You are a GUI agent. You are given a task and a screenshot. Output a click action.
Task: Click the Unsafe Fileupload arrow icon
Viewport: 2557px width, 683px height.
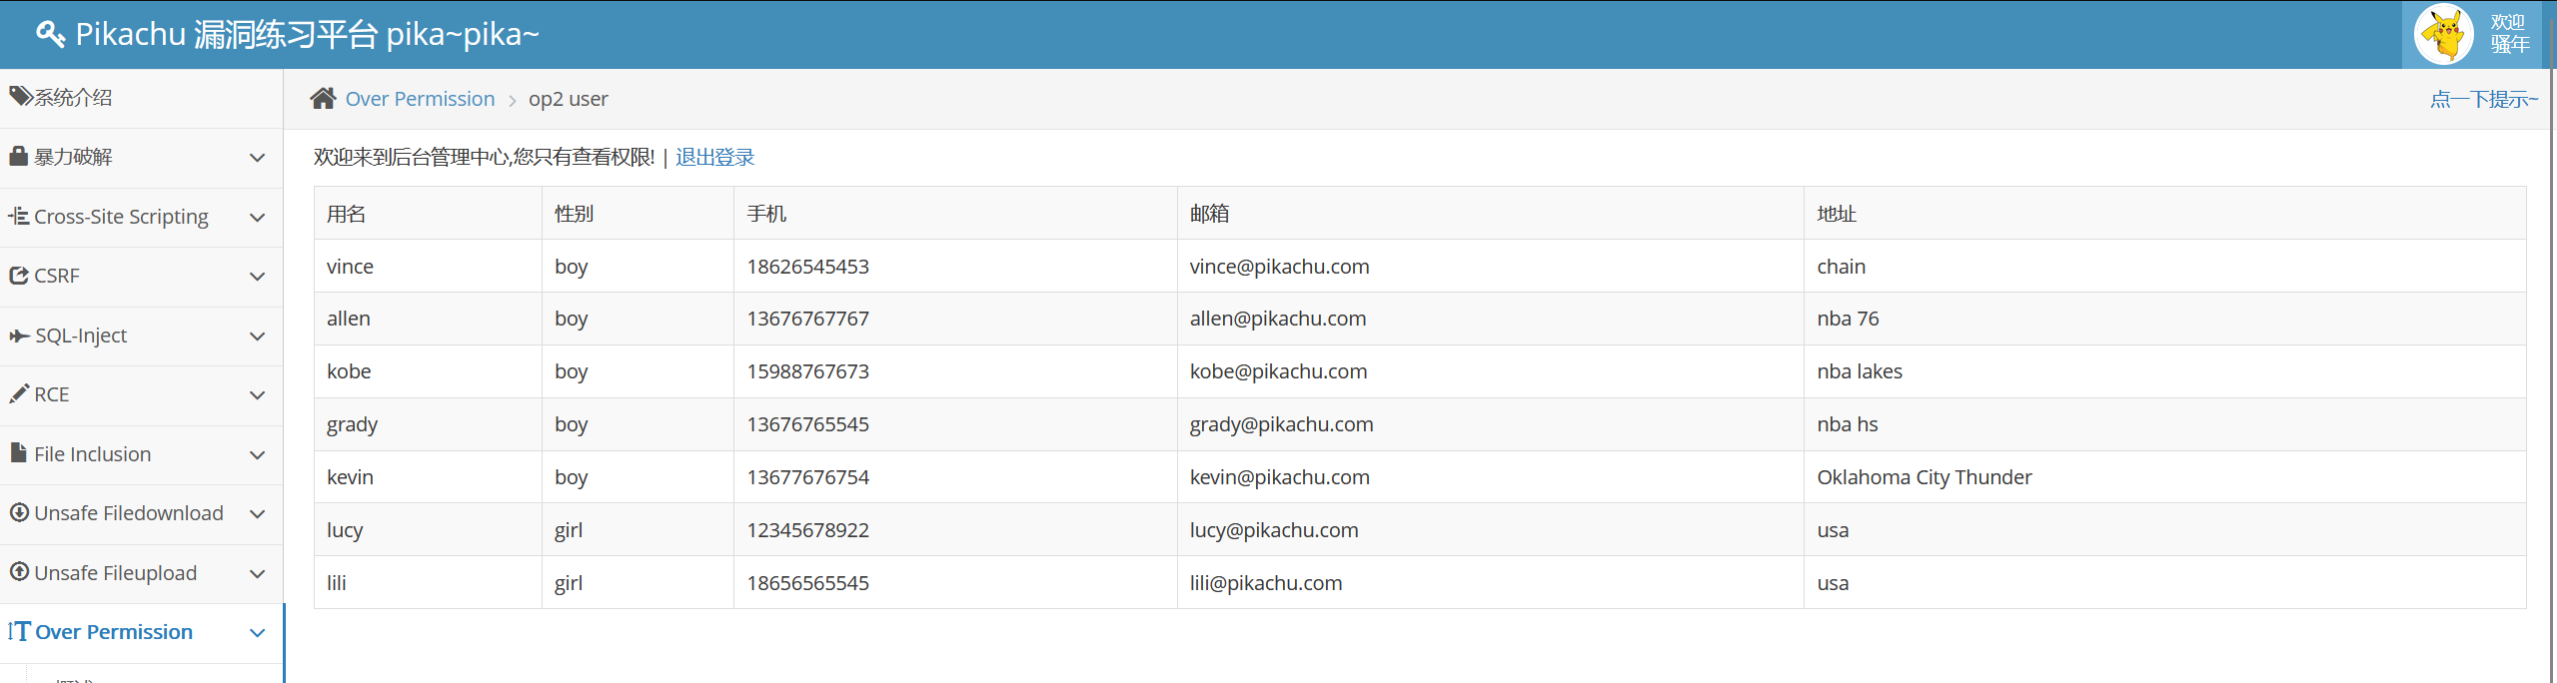point(19,572)
